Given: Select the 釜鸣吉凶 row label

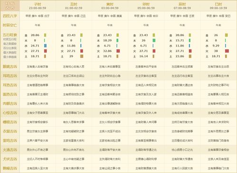Looking at the screenshot, I should [x=10, y=140].
